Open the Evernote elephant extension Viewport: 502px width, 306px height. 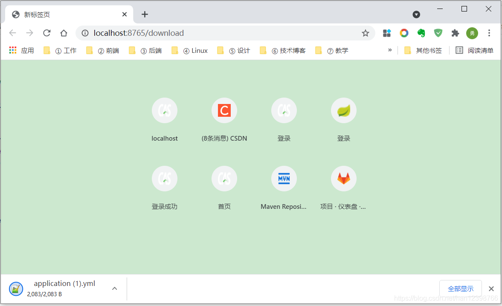pyautogui.click(x=421, y=33)
